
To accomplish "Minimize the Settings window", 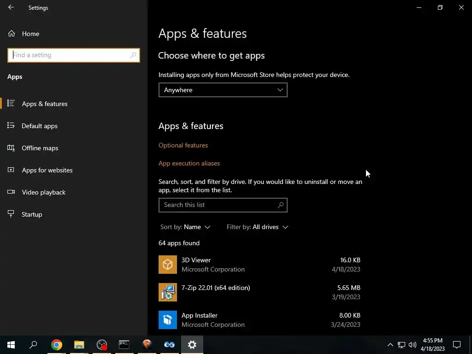I will (x=419, y=7).
